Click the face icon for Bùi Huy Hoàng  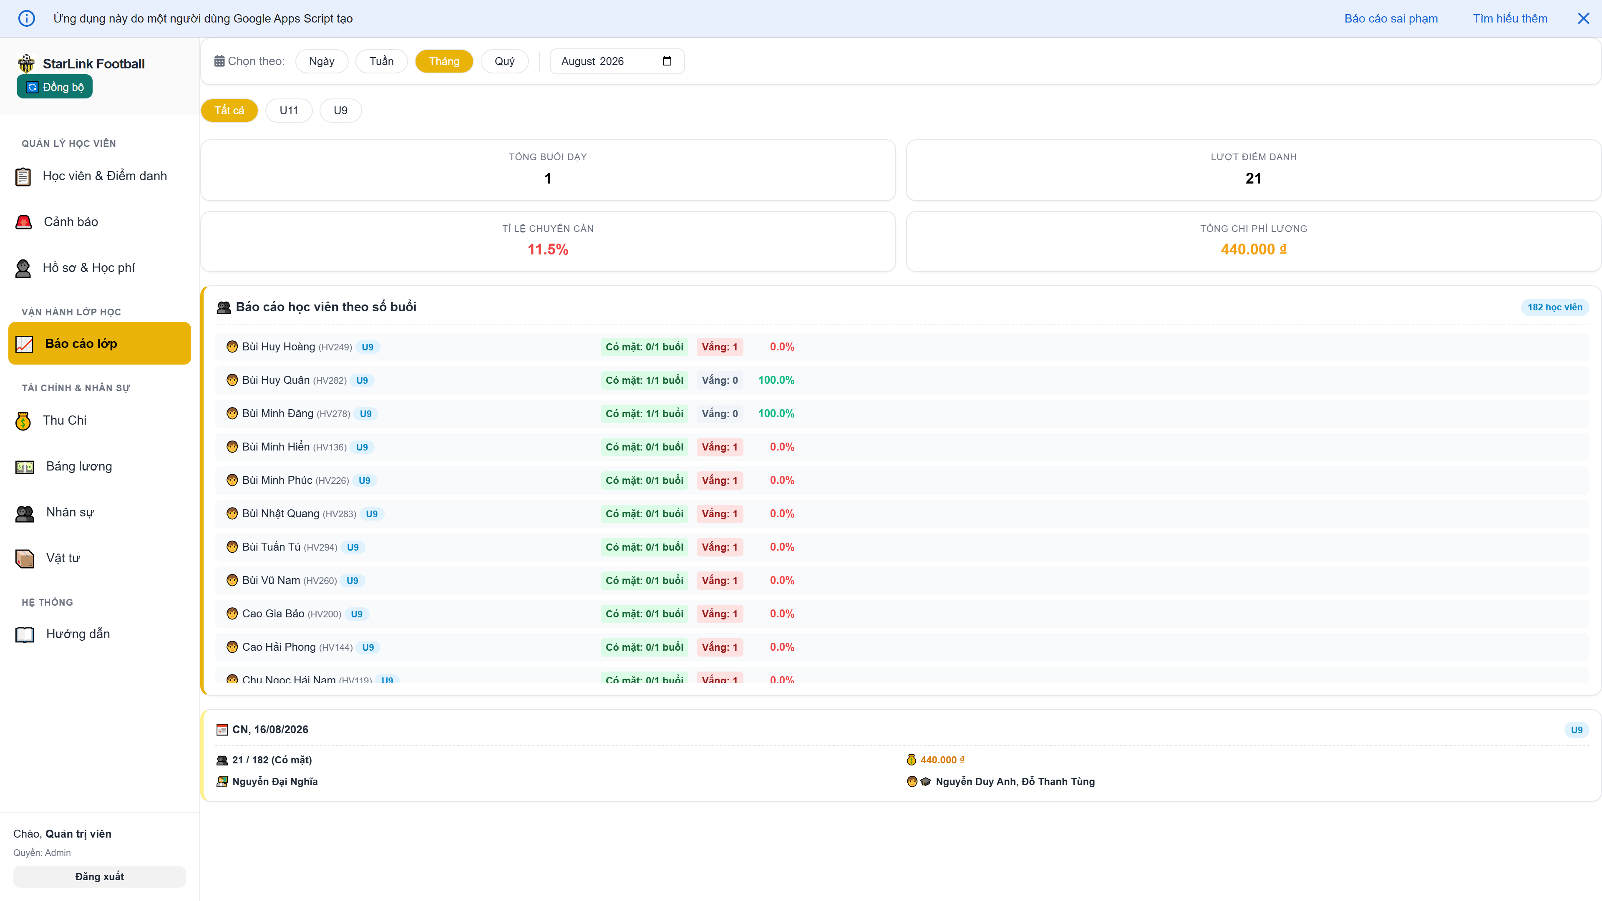(232, 347)
